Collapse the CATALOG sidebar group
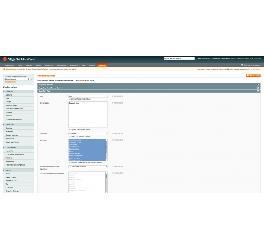The image size is (264, 248). coord(18,125)
